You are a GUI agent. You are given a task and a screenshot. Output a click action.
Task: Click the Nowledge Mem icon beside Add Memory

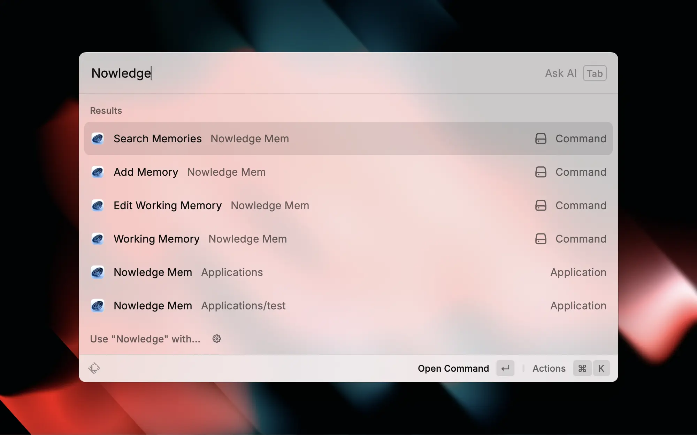point(98,172)
